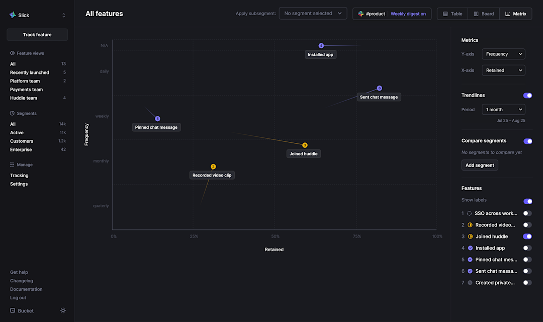Click the Matrix view icon
The image size is (543, 322).
(508, 14)
